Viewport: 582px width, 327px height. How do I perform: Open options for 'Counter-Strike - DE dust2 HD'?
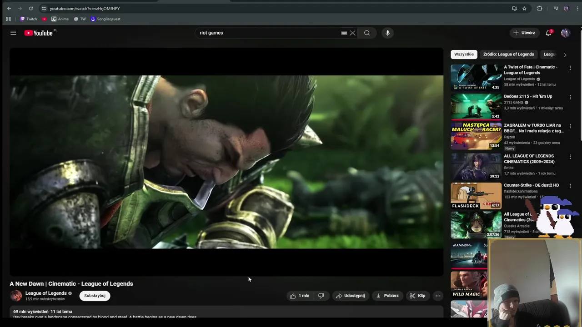coord(570,186)
